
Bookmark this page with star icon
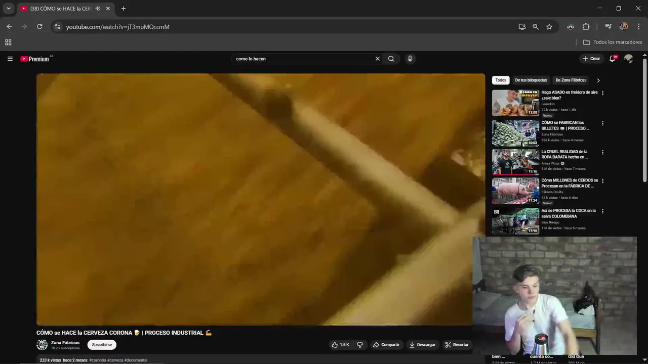549,27
